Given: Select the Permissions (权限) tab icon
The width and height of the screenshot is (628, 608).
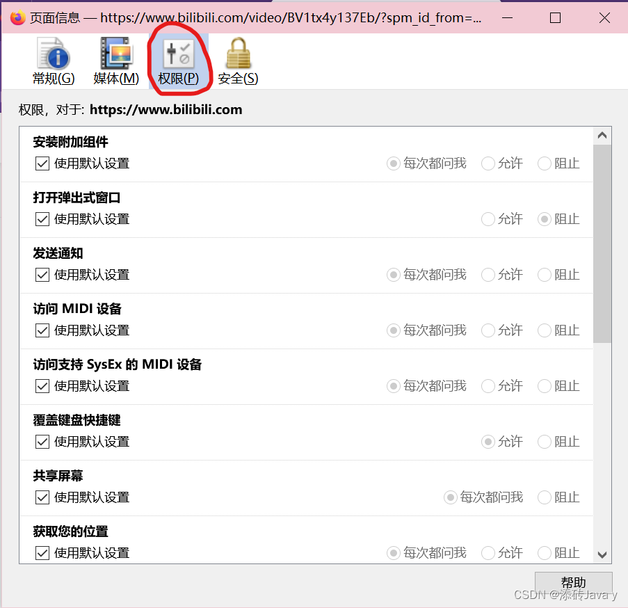Looking at the screenshot, I should [178, 61].
